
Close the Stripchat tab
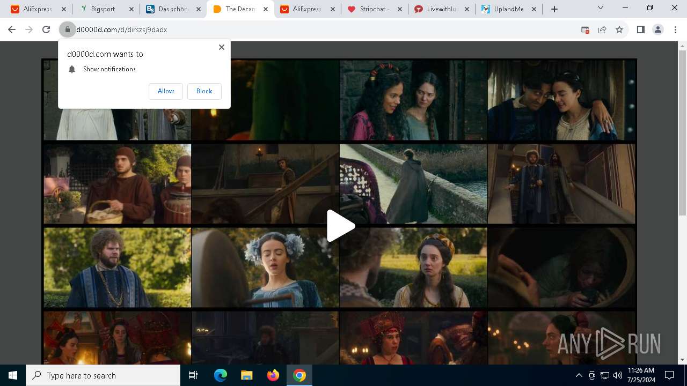[x=400, y=9]
